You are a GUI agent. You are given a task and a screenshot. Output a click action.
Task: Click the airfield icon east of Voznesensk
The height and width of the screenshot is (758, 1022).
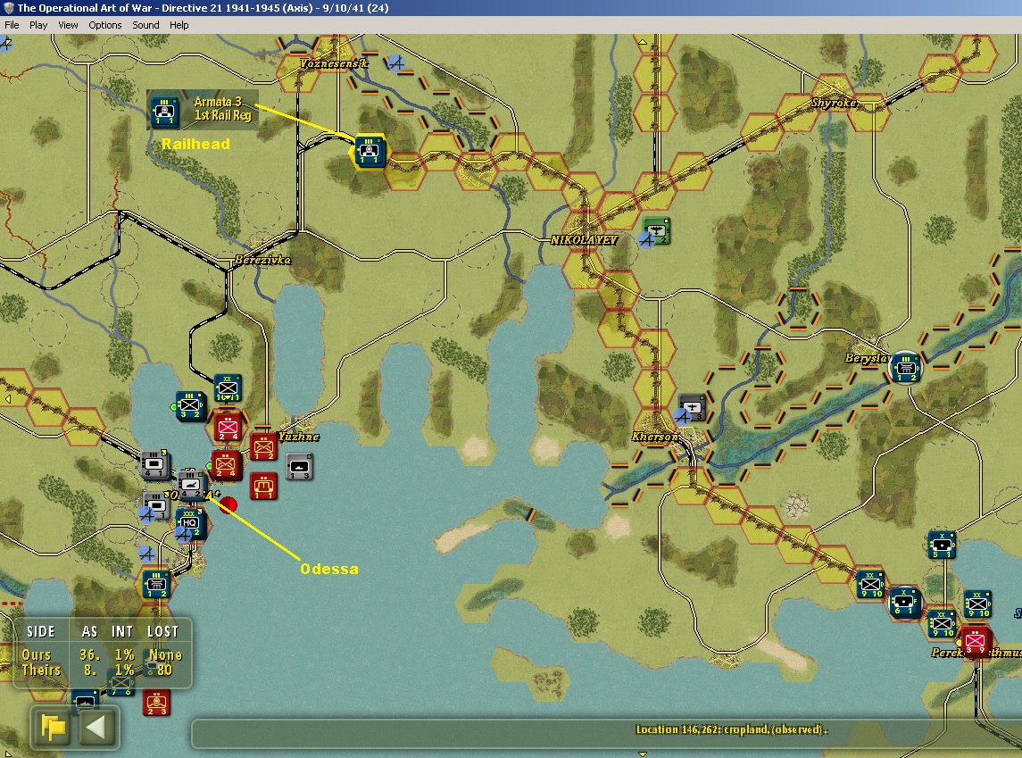point(395,63)
